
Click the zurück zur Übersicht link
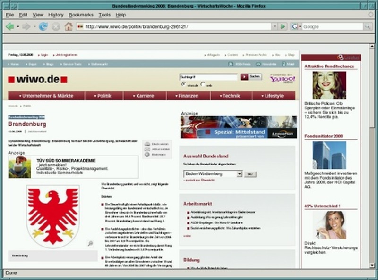(x=199, y=180)
